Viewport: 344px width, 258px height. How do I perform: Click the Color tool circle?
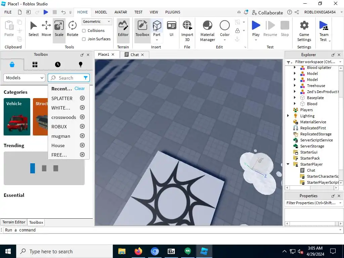click(225, 26)
